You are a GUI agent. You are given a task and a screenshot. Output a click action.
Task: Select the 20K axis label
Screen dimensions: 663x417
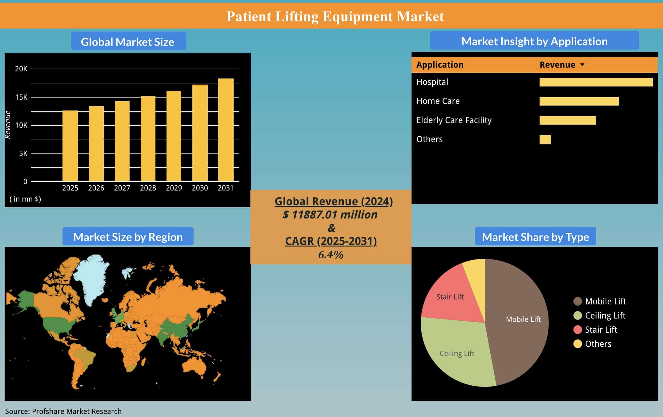click(21, 69)
